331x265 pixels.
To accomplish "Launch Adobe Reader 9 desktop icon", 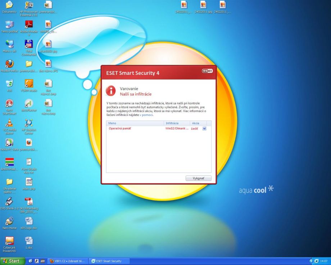I will 29,25.
